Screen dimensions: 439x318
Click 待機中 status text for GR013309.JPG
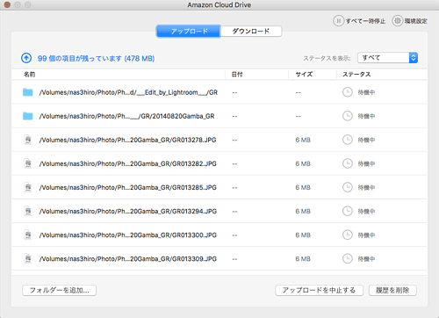coord(366,259)
